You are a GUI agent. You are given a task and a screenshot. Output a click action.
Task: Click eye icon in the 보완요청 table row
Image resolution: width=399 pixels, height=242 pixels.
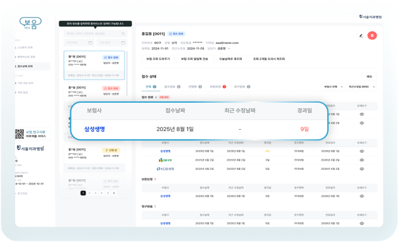tap(361, 196)
